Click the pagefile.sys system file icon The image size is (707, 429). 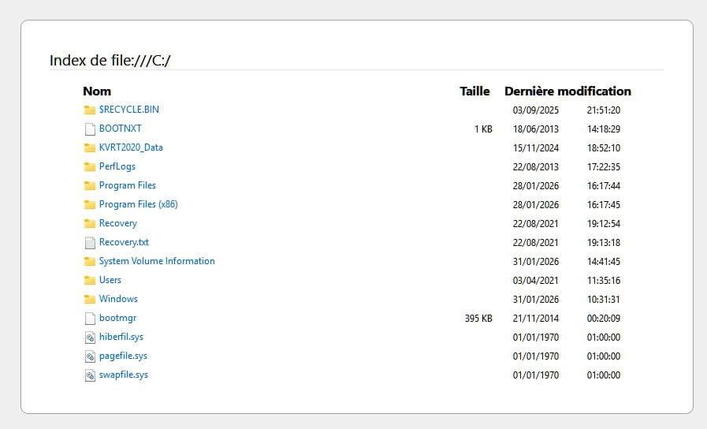click(x=89, y=356)
